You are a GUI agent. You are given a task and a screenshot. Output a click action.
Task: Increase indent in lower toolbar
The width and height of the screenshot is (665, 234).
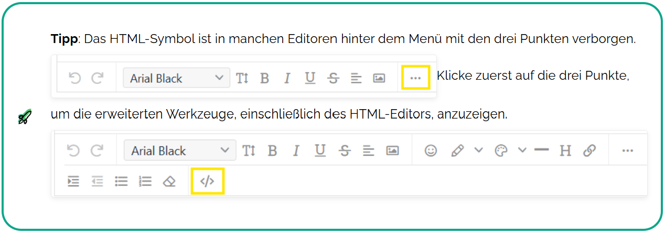[x=73, y=181]
